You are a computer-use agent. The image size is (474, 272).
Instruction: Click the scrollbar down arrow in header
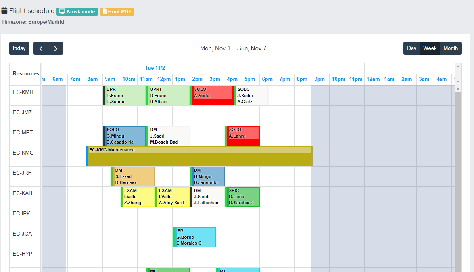click(458, 81)
